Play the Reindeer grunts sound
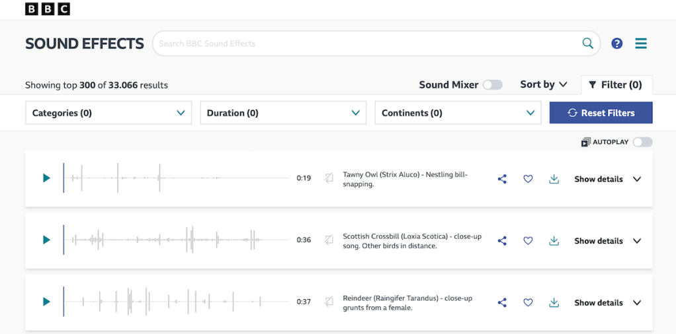Screen dimensions: 676x334 pyautogui.click(x=46, y=302)
